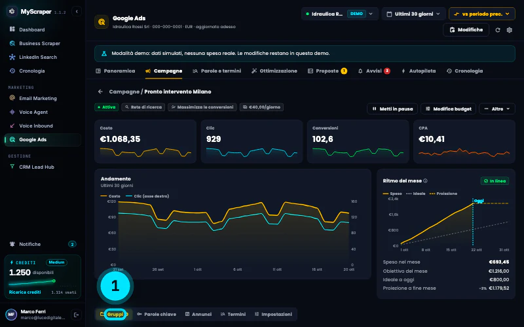Image resolution: width=524 pixels, height=327 pixels.
Task: Go to LinkedIn Search
Action: 43,57
